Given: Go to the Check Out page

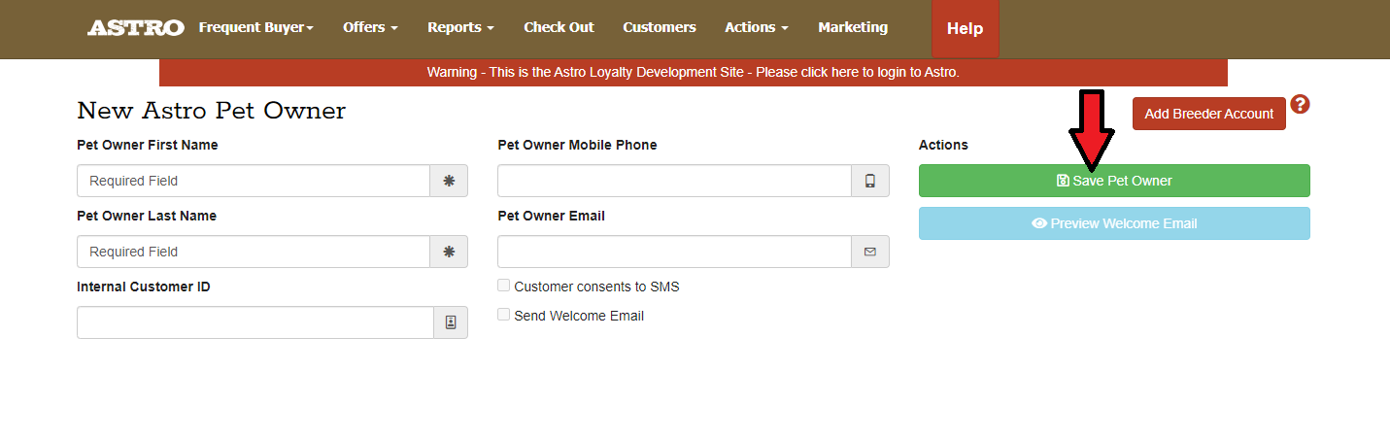Looking at the screenshot, I should pyautogui.click(x=559, y=28).
